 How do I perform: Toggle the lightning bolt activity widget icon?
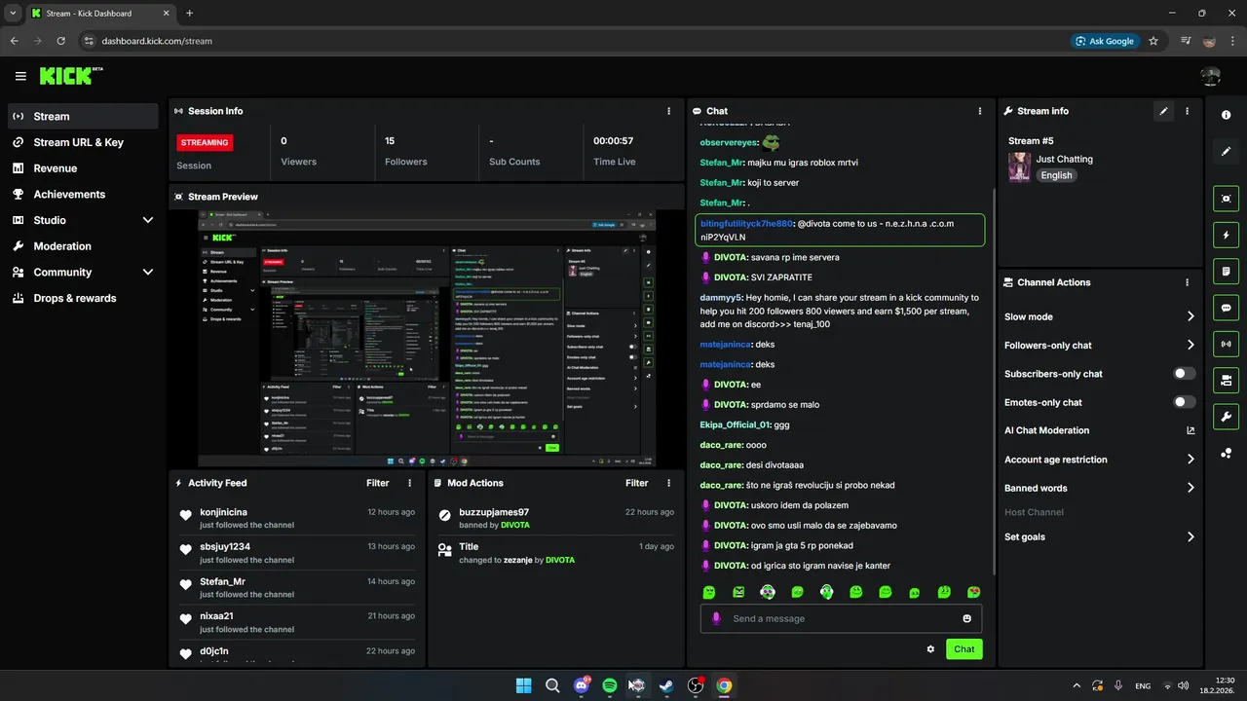tap(1226, 235)
